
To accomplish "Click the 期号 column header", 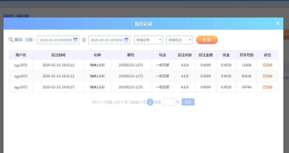I will 131,55.
